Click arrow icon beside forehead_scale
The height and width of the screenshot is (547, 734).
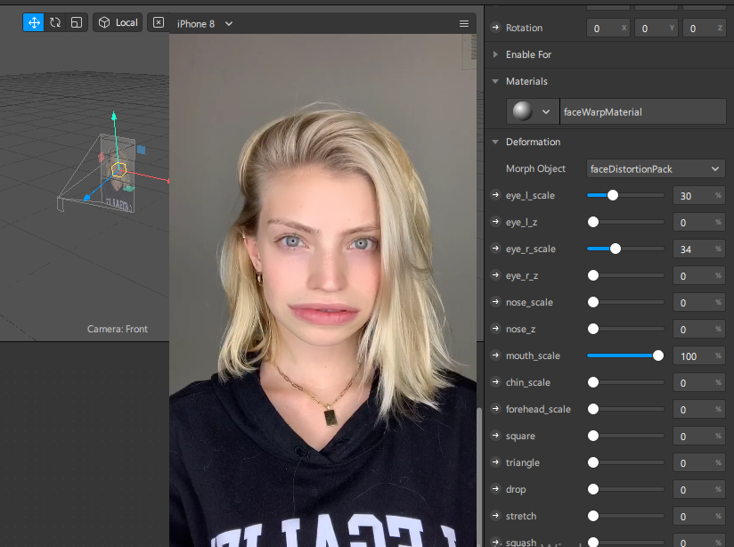click(495, 408)
